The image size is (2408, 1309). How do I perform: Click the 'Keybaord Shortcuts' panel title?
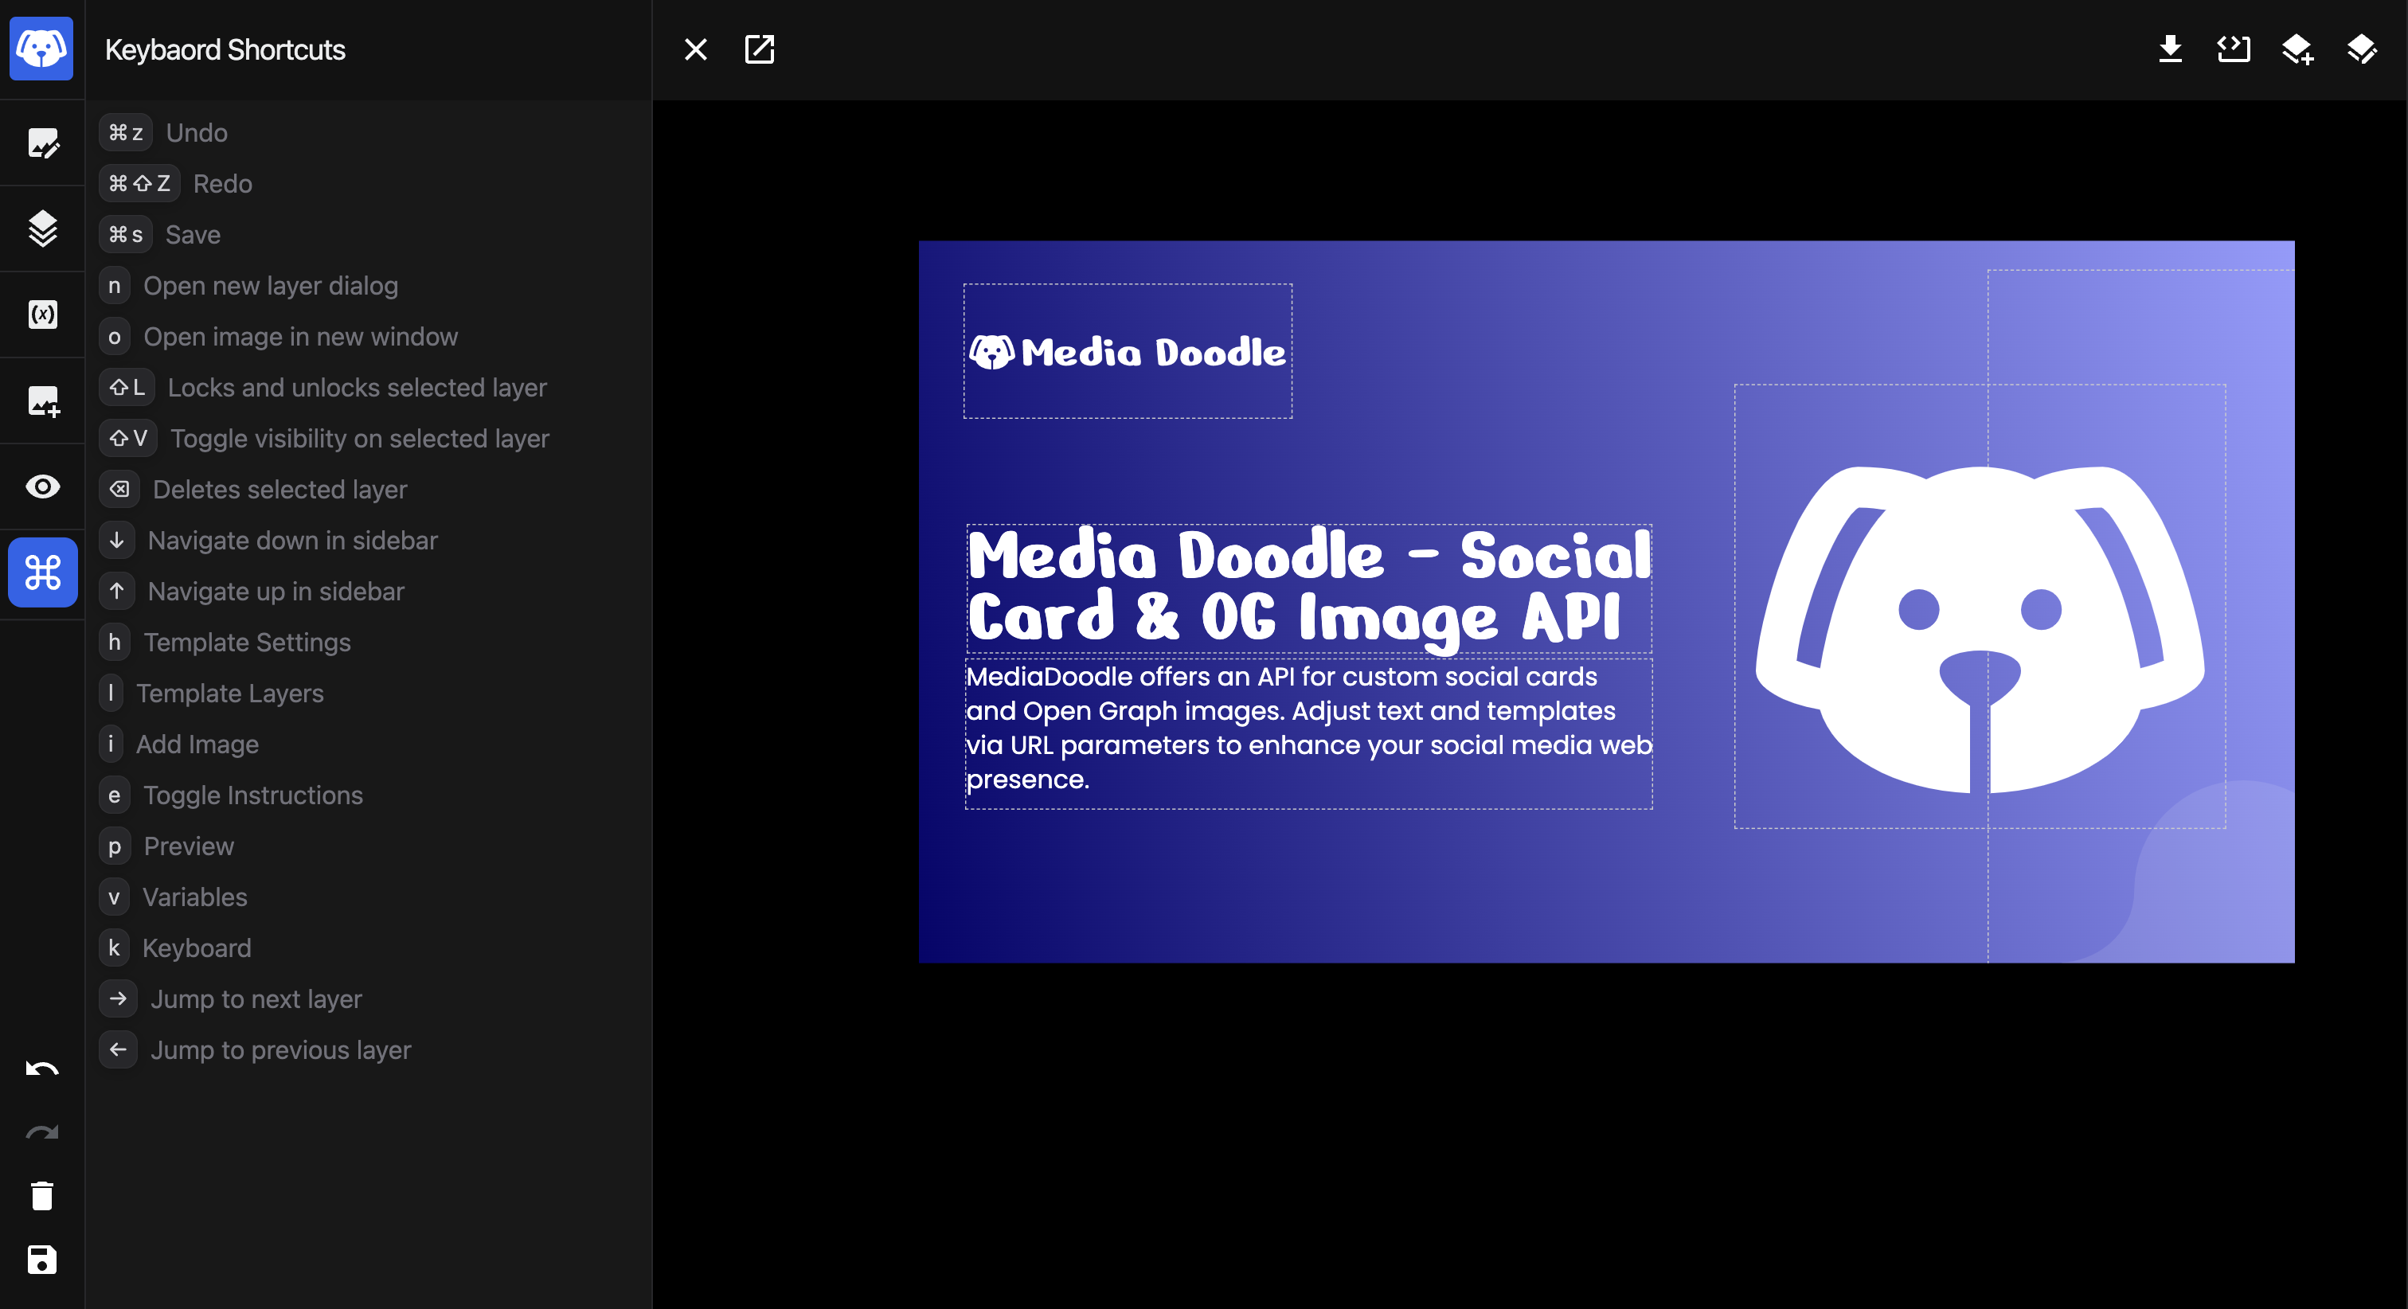click(225, 49)
